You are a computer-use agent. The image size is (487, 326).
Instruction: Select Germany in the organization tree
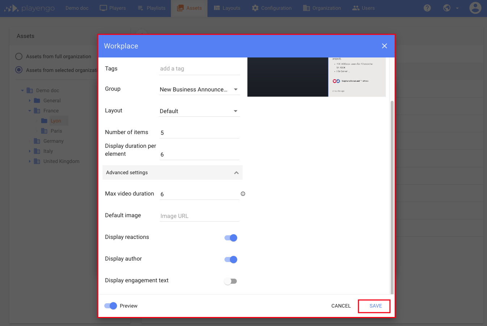(x=54, y=141)
